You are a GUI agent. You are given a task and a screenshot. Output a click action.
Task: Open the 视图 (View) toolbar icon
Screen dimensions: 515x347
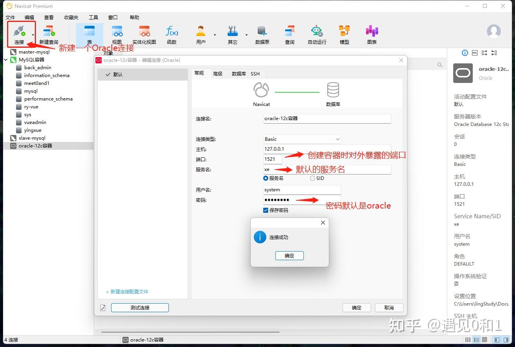coord(117,34)
